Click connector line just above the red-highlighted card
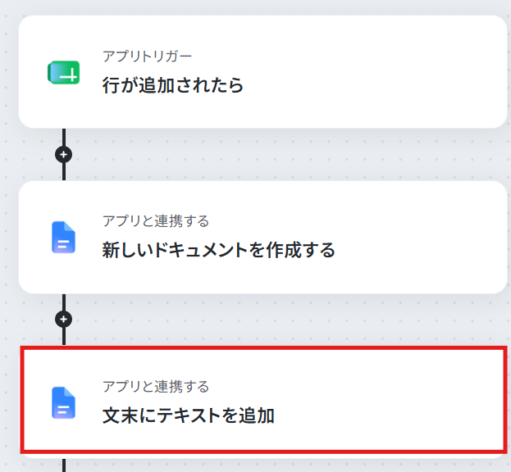511x472 pixels. point(64,336)
